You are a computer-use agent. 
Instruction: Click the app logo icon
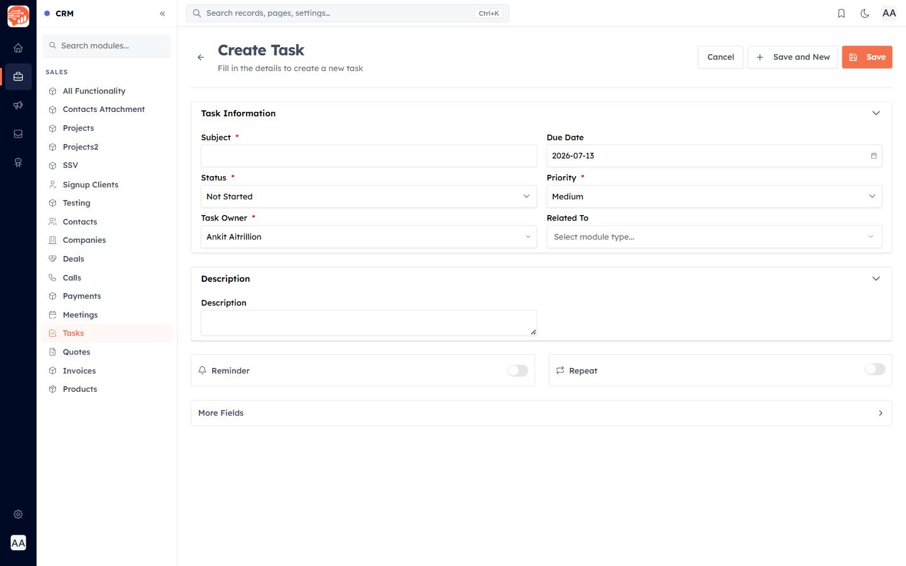[x=18, y=16]
